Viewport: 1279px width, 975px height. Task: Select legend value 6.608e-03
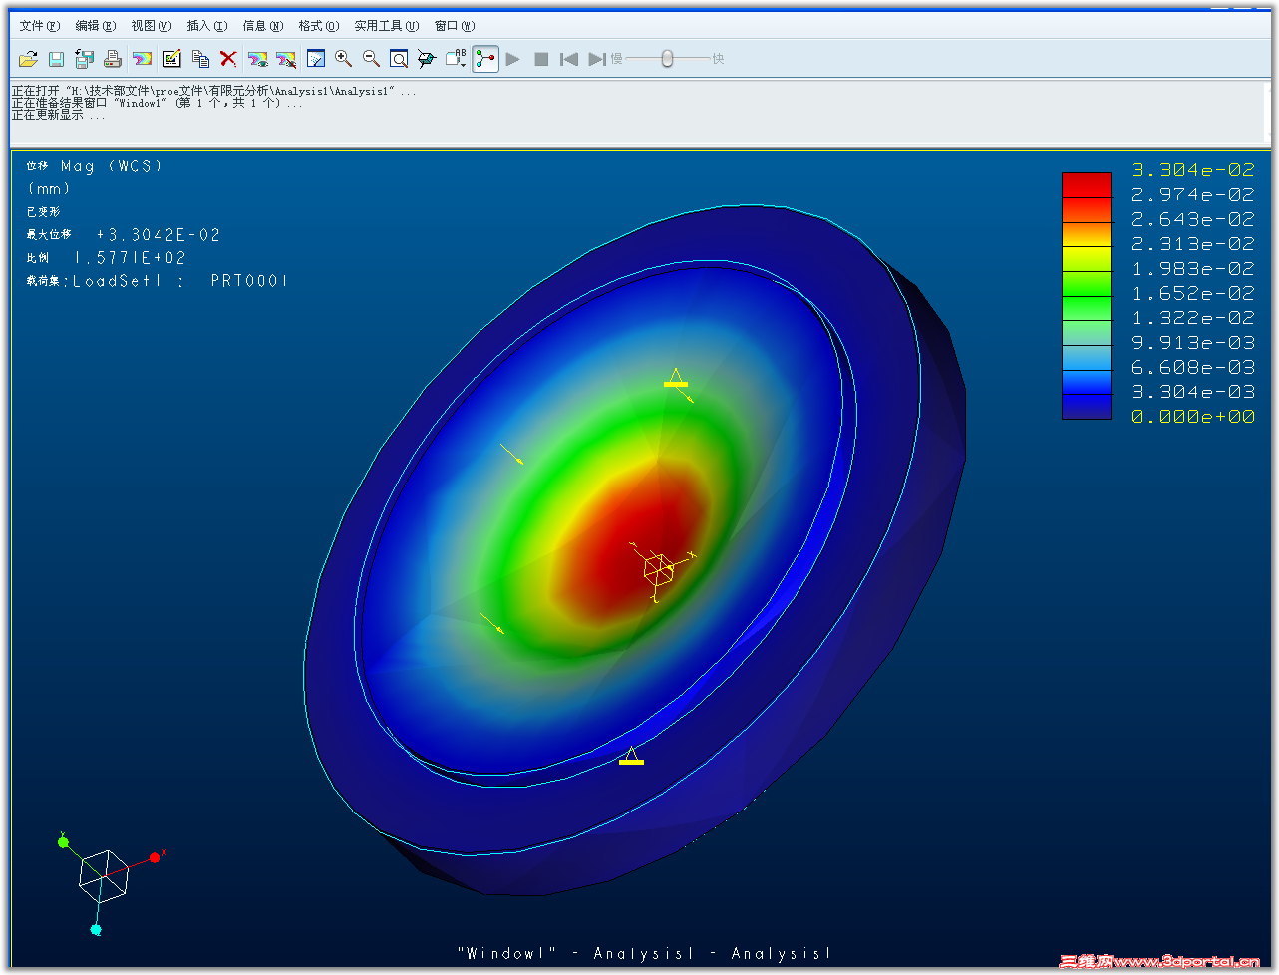(x=1193, y=367)
